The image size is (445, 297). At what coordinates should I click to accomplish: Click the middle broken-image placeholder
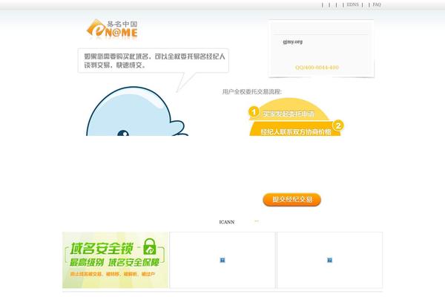(222, 260)
